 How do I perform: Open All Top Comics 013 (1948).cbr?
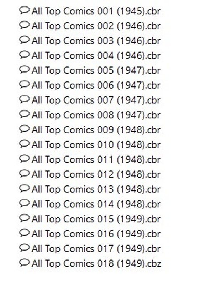pos(96,189)
